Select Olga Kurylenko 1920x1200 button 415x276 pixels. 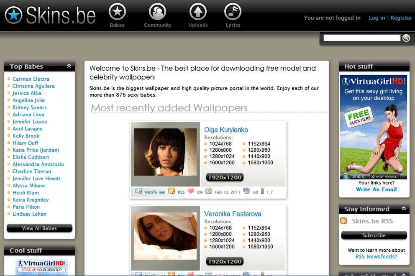[225, 177]
